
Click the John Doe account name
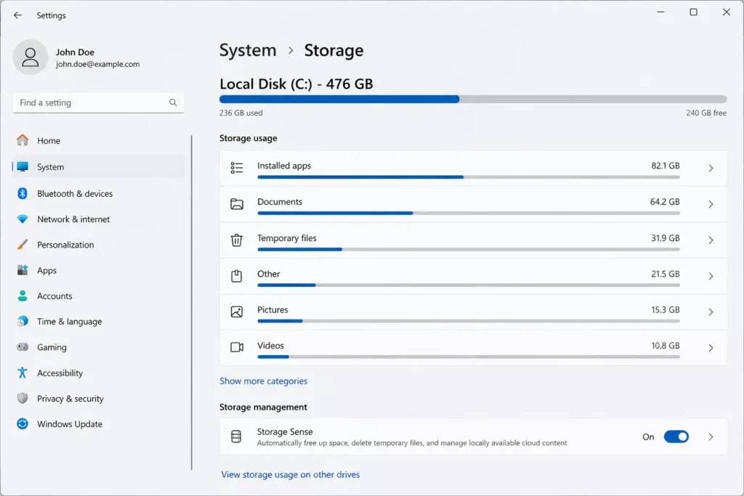pyautogui.click(x=75, y=52)
